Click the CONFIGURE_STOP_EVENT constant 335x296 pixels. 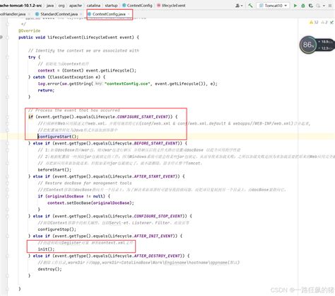click(158, 216)
